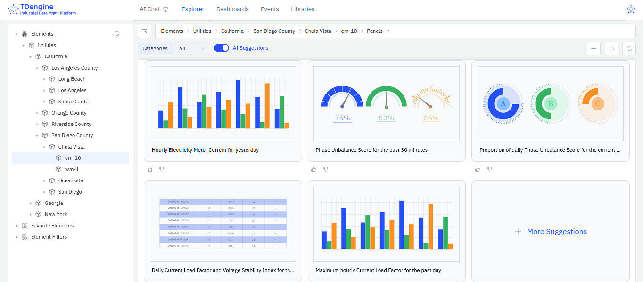Viewport: 643px width, 282px height.
Task: Click the More Suggestions button
Action: (550, 231)
